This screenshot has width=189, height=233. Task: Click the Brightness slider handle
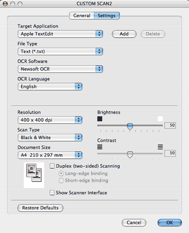point(130,126)
